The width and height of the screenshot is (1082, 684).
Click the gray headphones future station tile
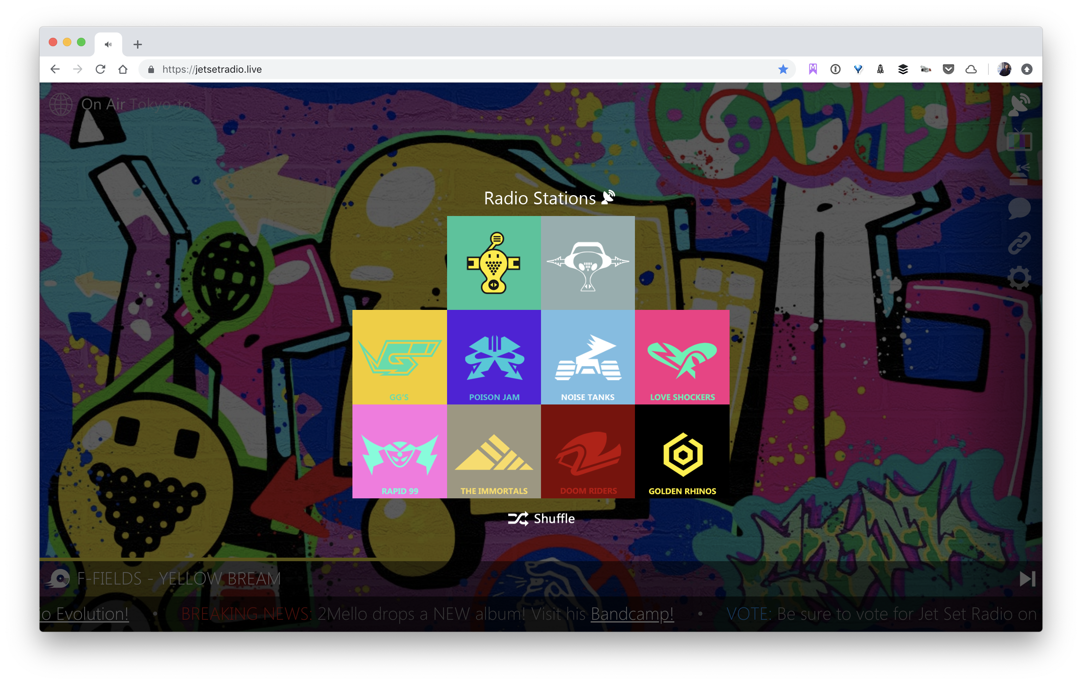[588, 263]
